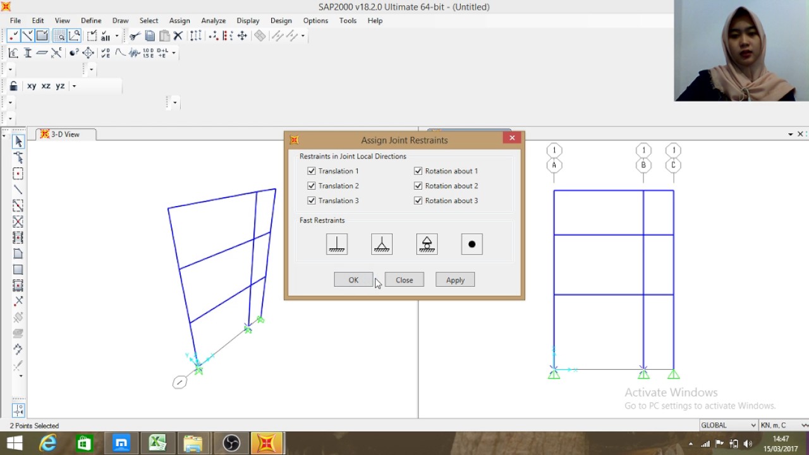Open the GLOBAL coordinate system dropdown
This screenshot has width=809, height=455.
click(728, 425)
